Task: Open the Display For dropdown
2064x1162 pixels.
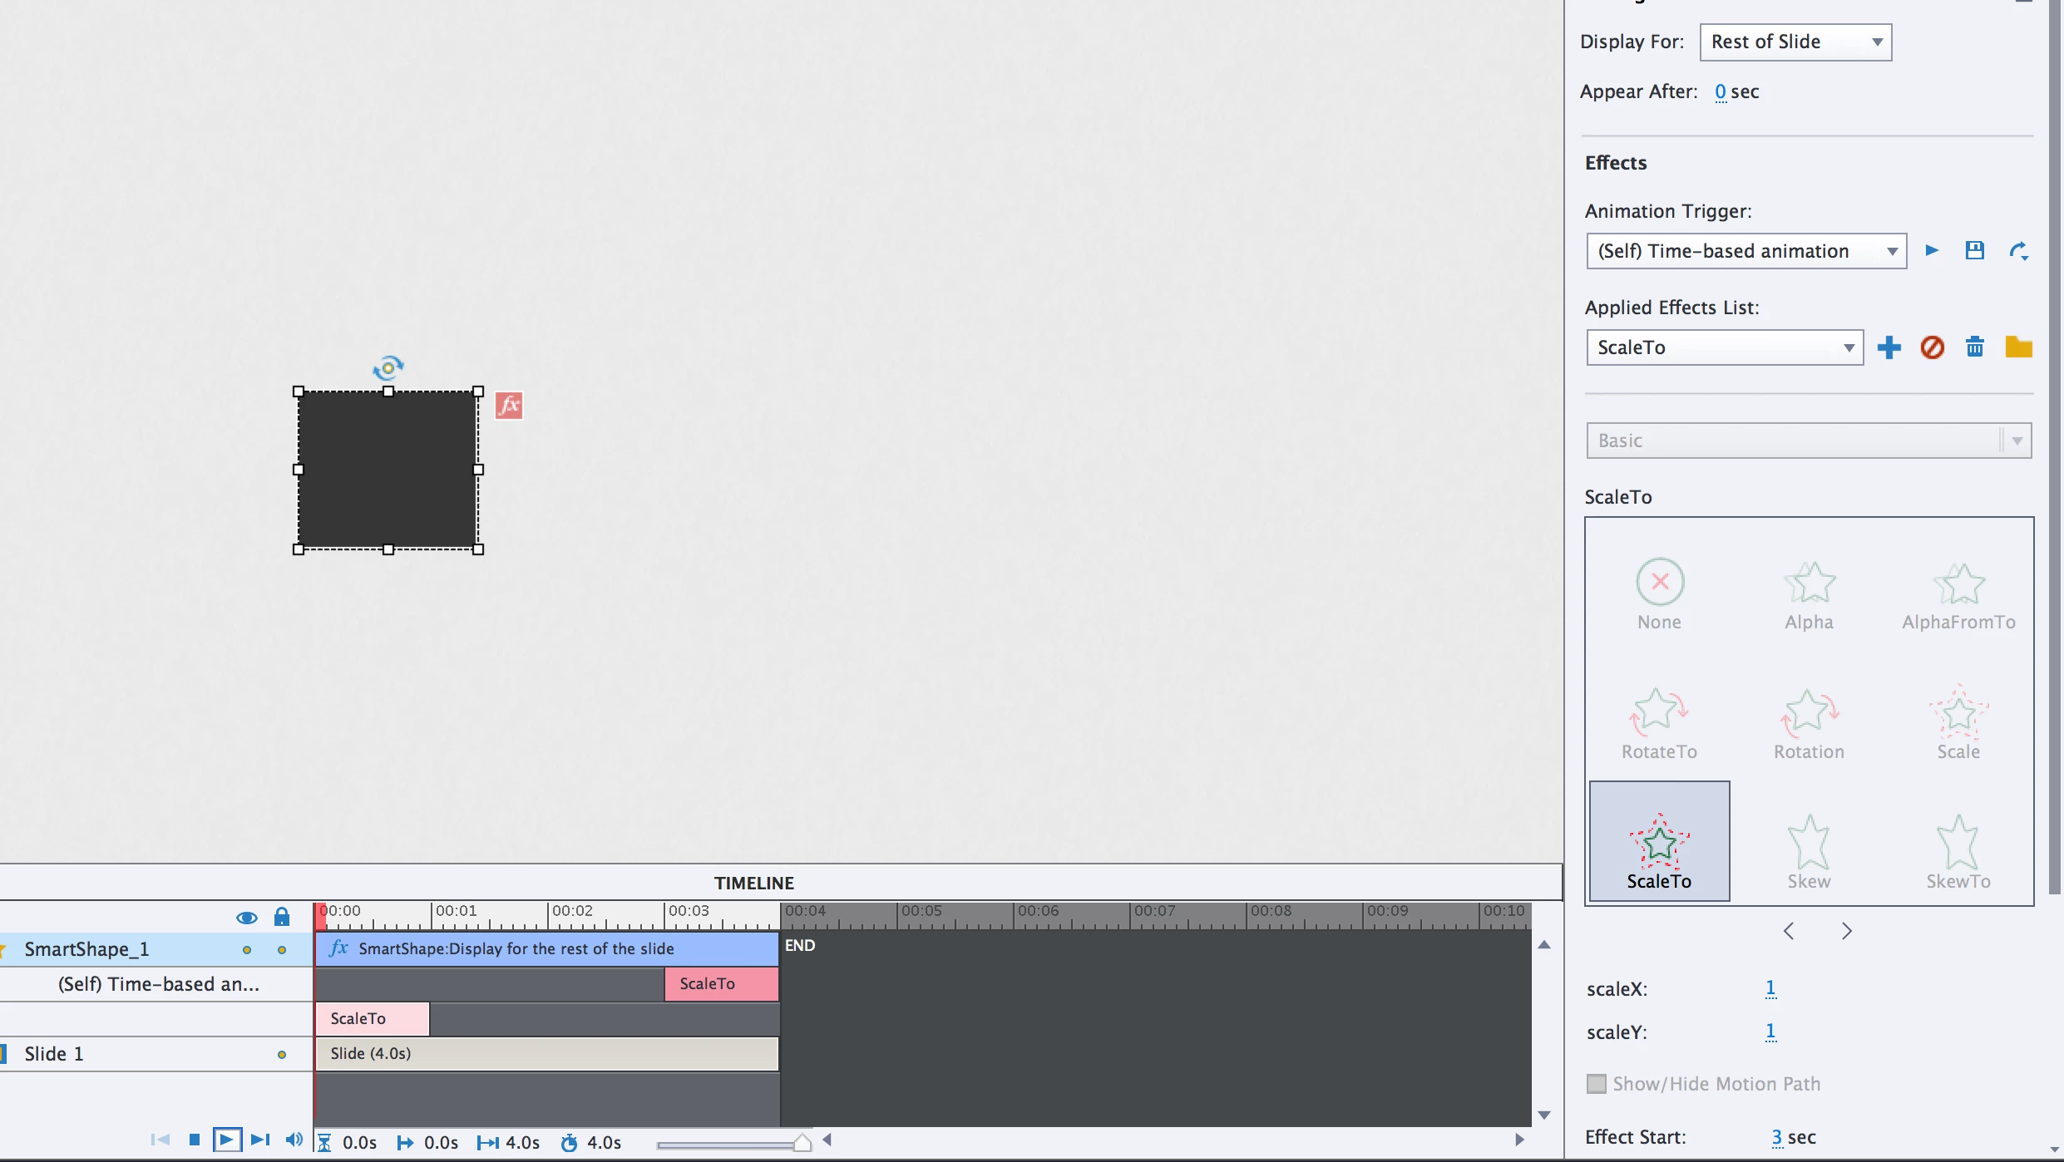Action: pos(1795,42)
